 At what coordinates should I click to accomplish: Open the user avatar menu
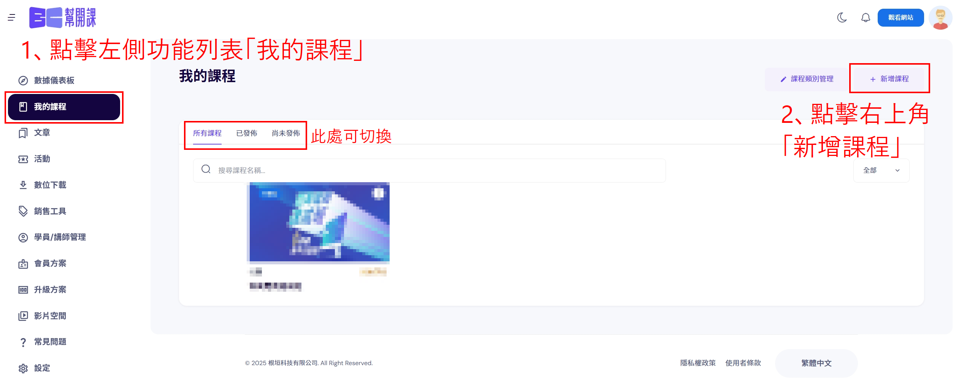(940, 17)
